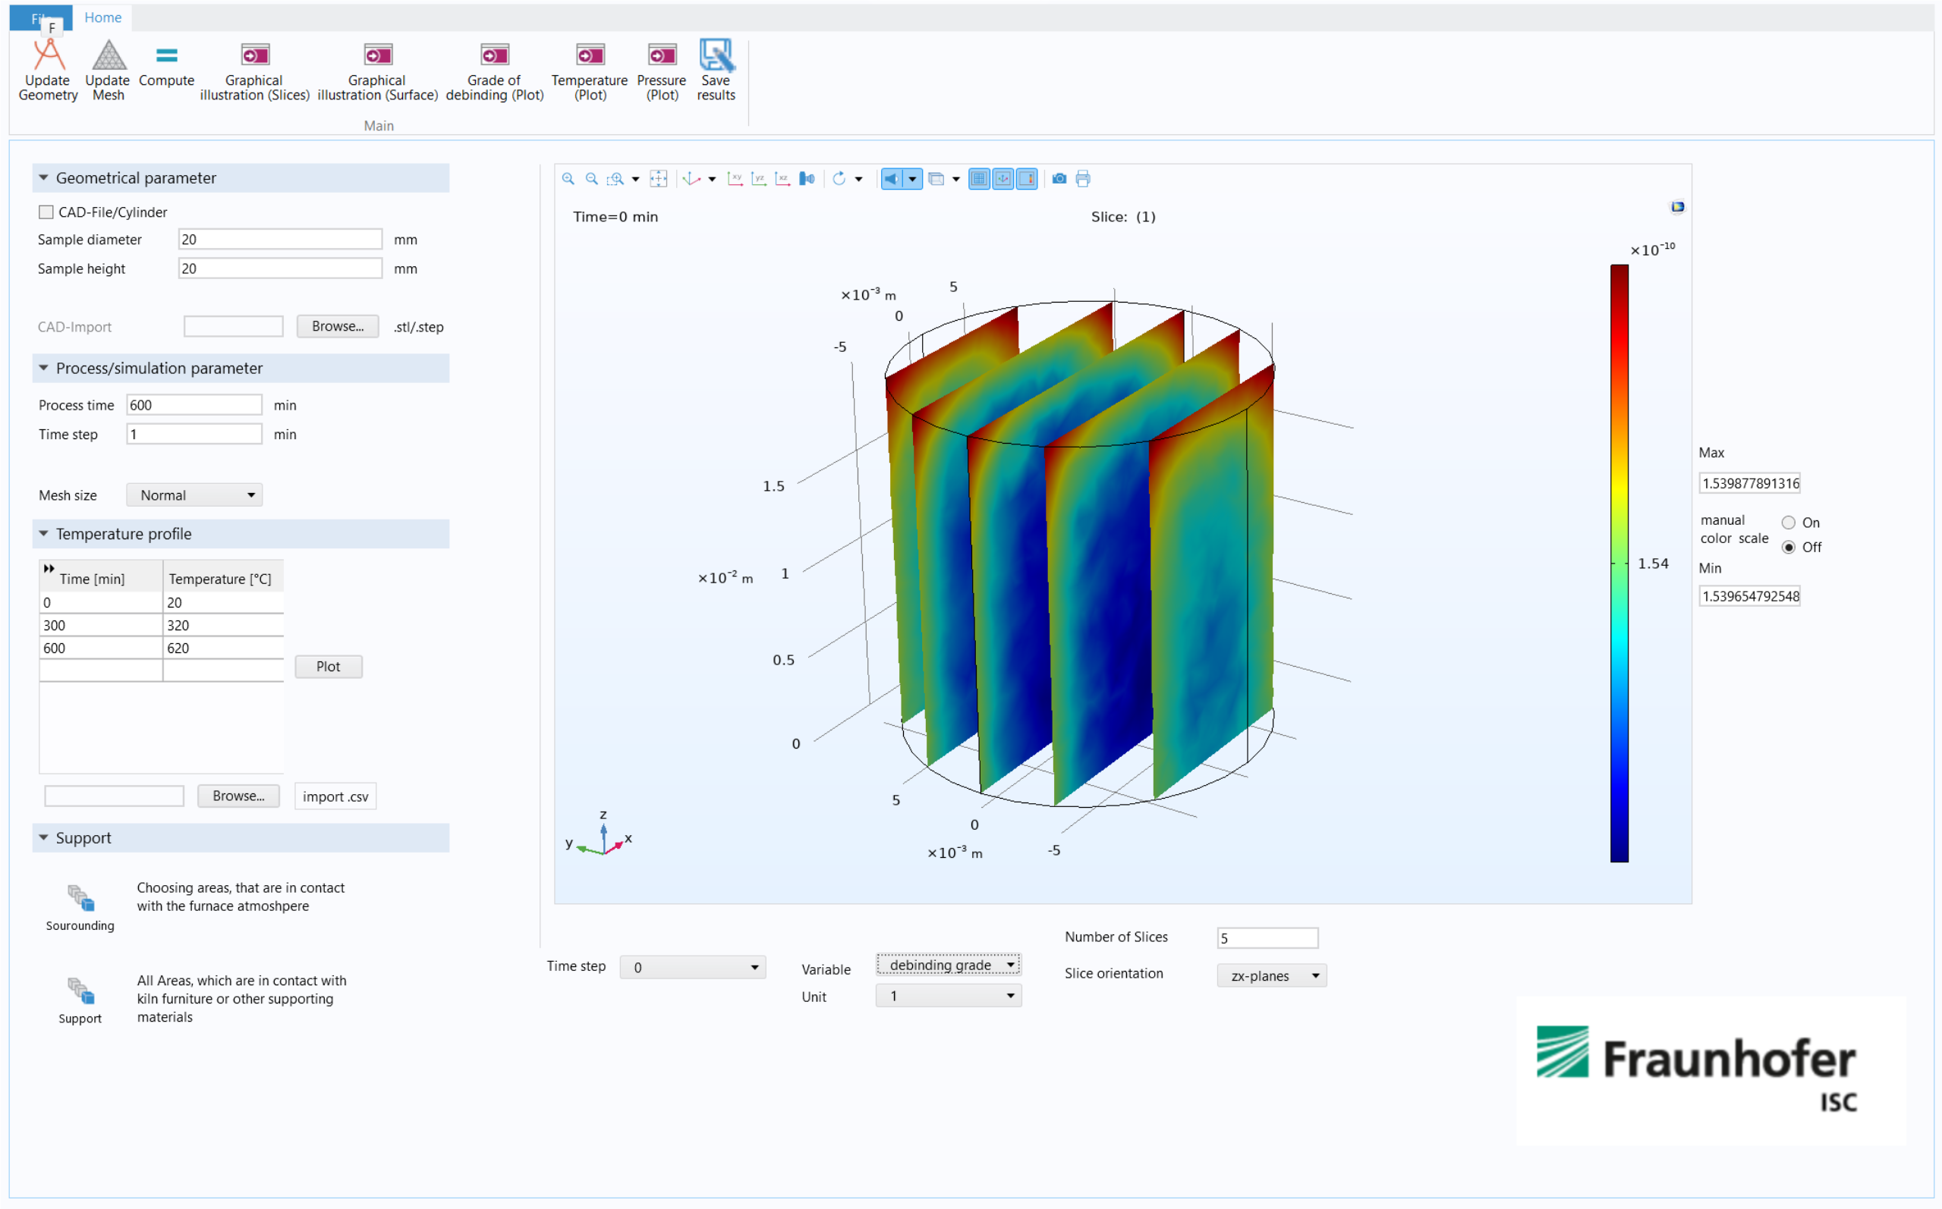This screenshot has width=1942, height=1209.
Task: Toggle the CAD-File/Cylinder checkbox
Action: coord(46,212)
